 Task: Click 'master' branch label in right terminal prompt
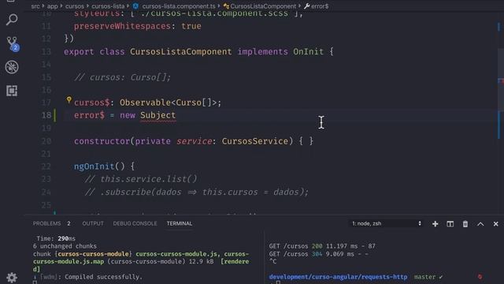click(424, 277)
